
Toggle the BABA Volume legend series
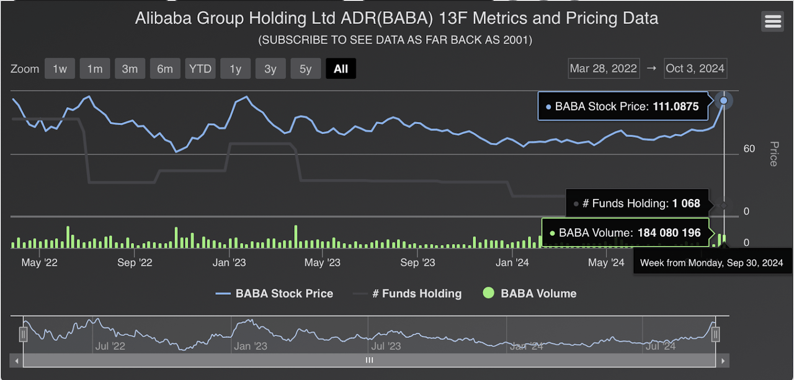click(529, 294)
